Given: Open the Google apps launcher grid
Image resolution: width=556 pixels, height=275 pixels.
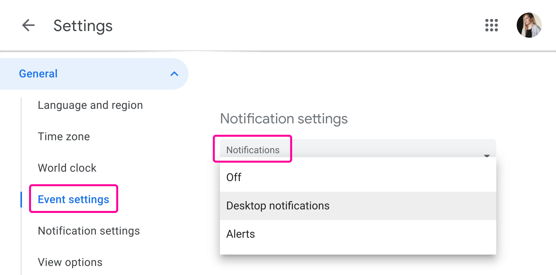Looking at the screenshot, I should click(x=491, y=25).
